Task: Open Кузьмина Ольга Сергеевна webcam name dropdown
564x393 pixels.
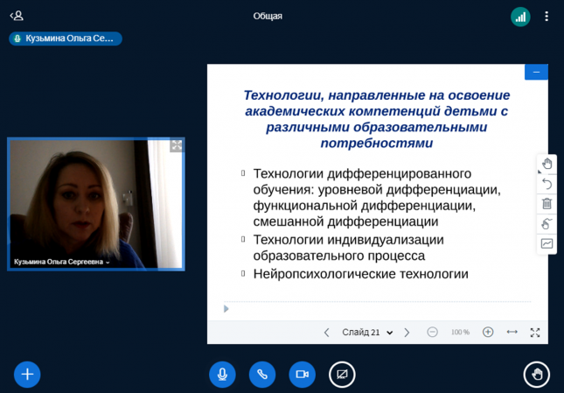Action: click(61, 262)
